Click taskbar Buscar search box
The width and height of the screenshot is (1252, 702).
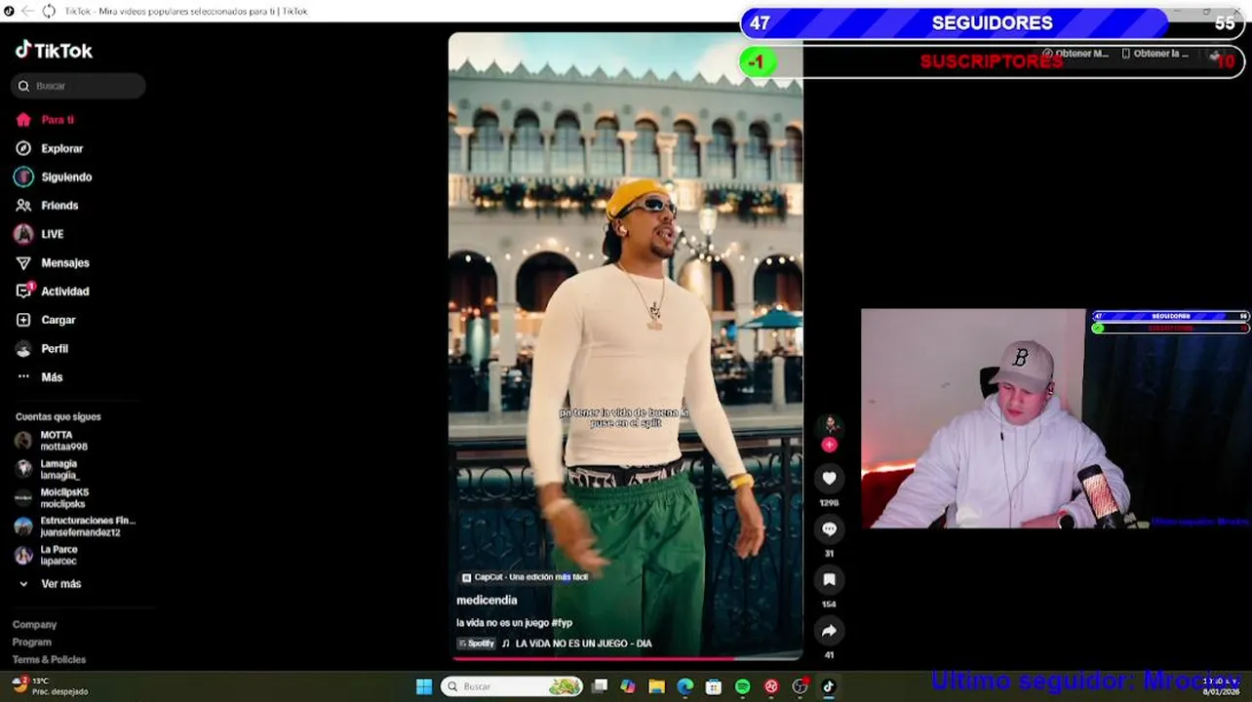pyautogui.click(x=512, y=686)
